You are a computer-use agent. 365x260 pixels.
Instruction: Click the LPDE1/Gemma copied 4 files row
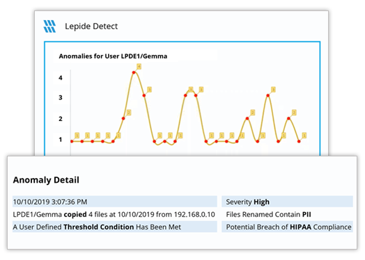pos(115,214)
